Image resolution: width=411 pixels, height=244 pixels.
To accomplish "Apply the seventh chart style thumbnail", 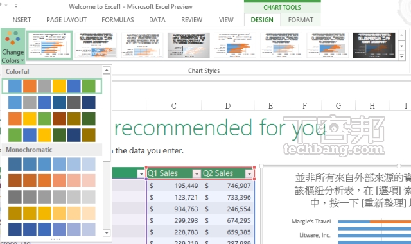I will (x=328, y=46).
